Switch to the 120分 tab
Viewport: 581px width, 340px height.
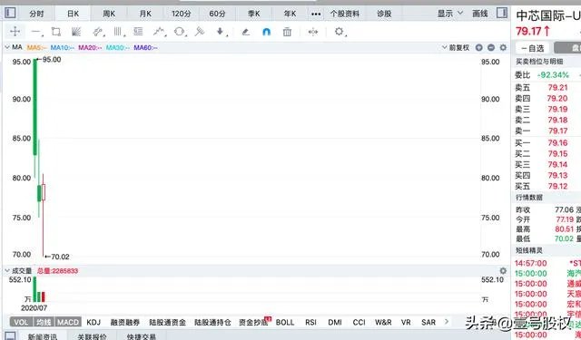[182, 14]
